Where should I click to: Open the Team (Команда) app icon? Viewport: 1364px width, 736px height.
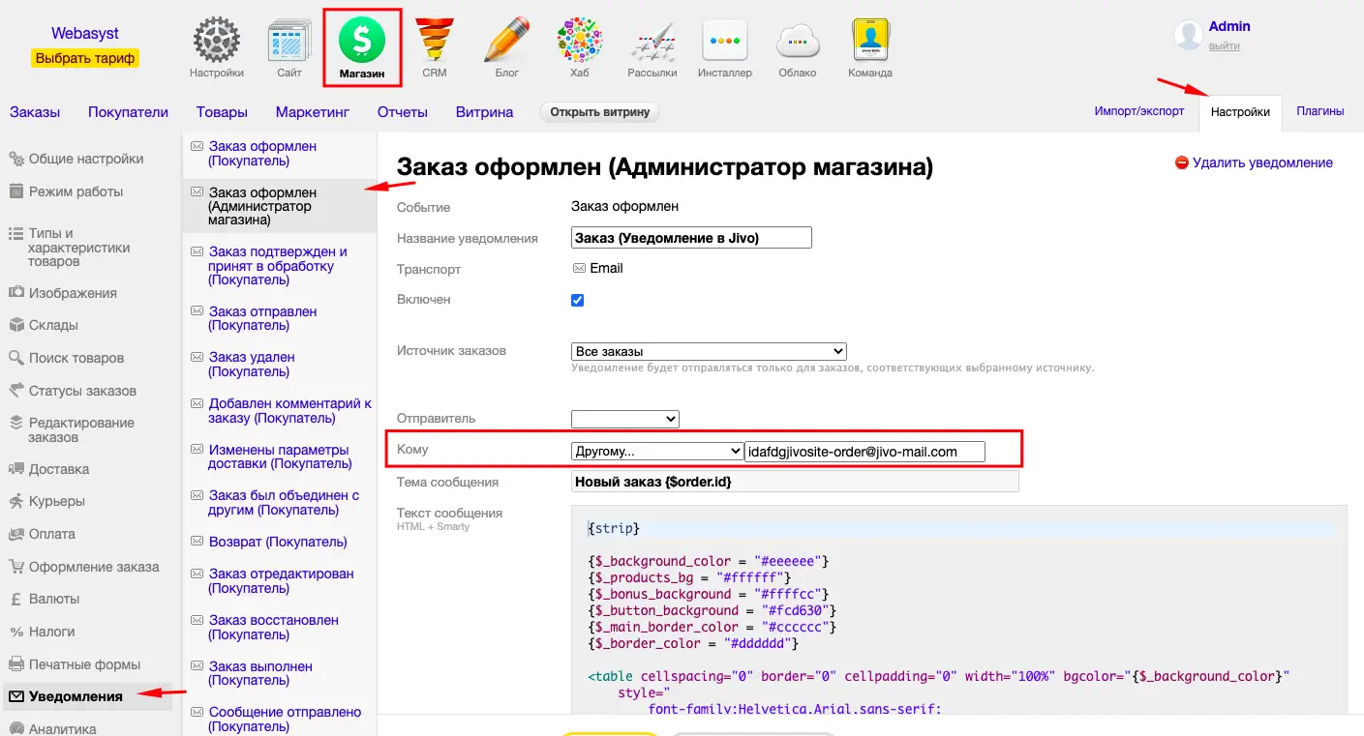(x=869, y=44)
